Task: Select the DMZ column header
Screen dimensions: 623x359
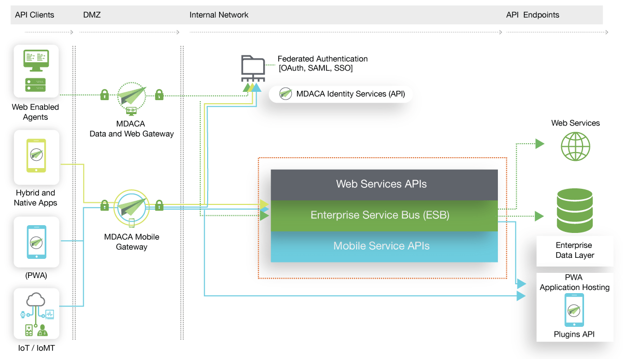Action: coord(92,15)
